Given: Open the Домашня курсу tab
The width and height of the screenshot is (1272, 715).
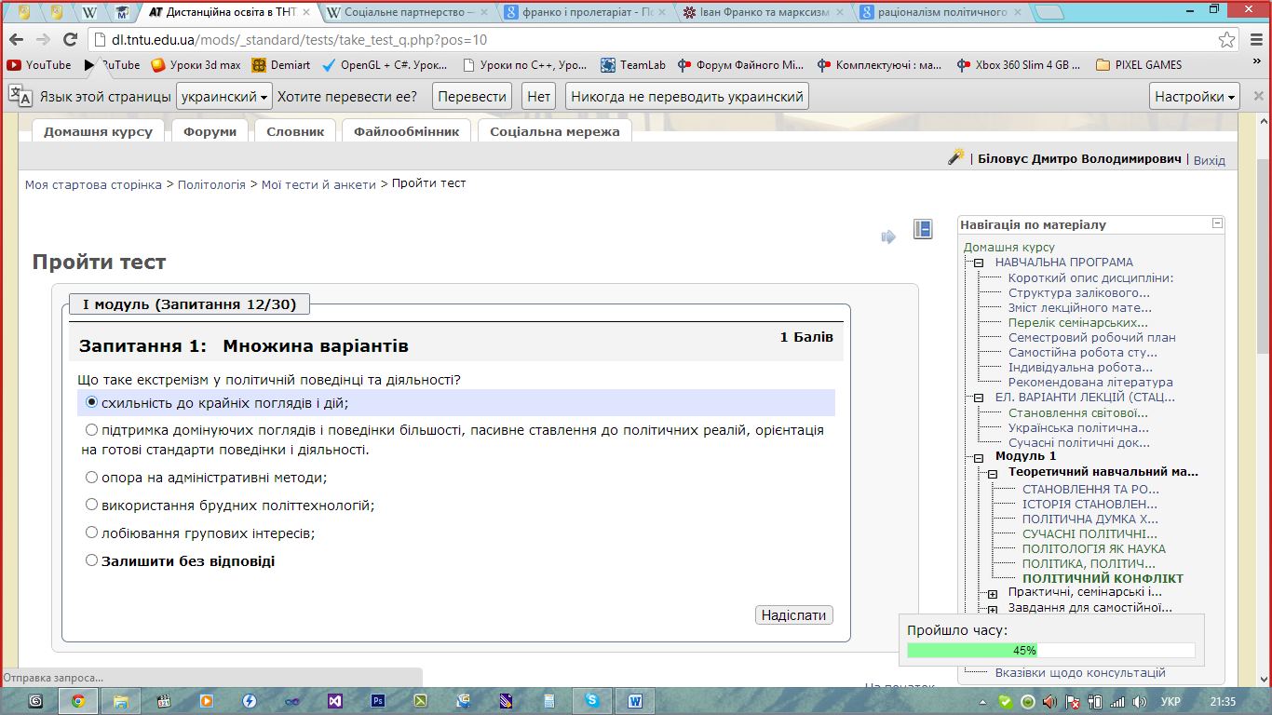Looking at the screenshot, I should [x=98, y=131].
